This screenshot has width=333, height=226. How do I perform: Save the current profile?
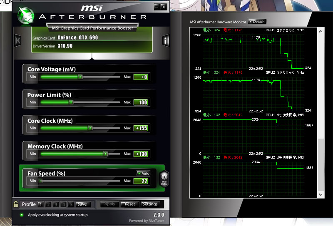point(83,204)
